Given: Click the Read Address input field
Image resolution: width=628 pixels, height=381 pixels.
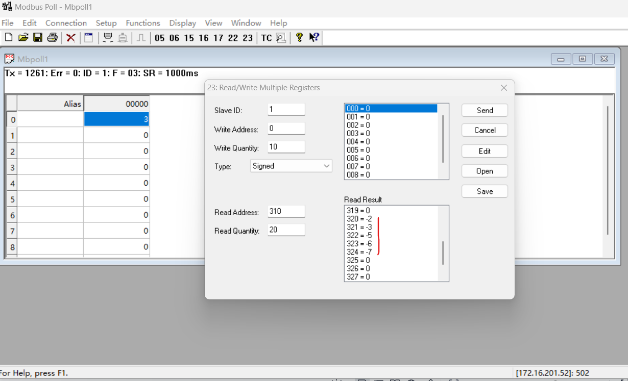Looking at the screenshot, I should [x=286, y=211].
